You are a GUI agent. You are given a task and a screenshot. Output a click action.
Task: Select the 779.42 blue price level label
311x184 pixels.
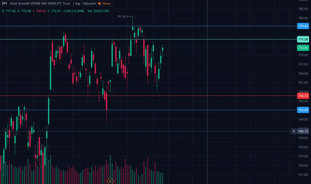coord(303,26)
